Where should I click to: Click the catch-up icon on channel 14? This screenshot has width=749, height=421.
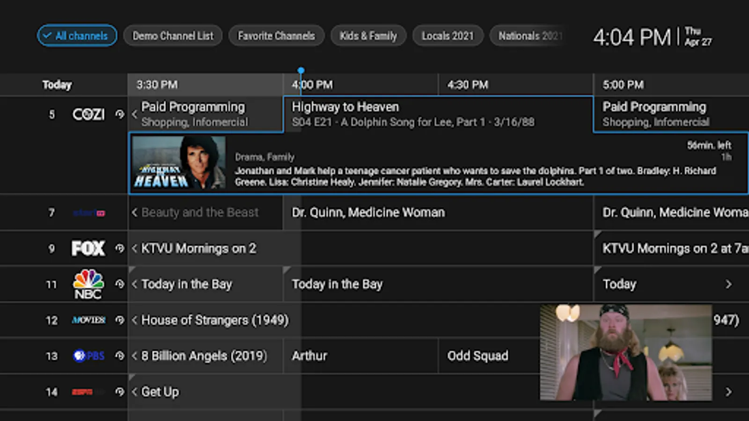click(120, 392)
